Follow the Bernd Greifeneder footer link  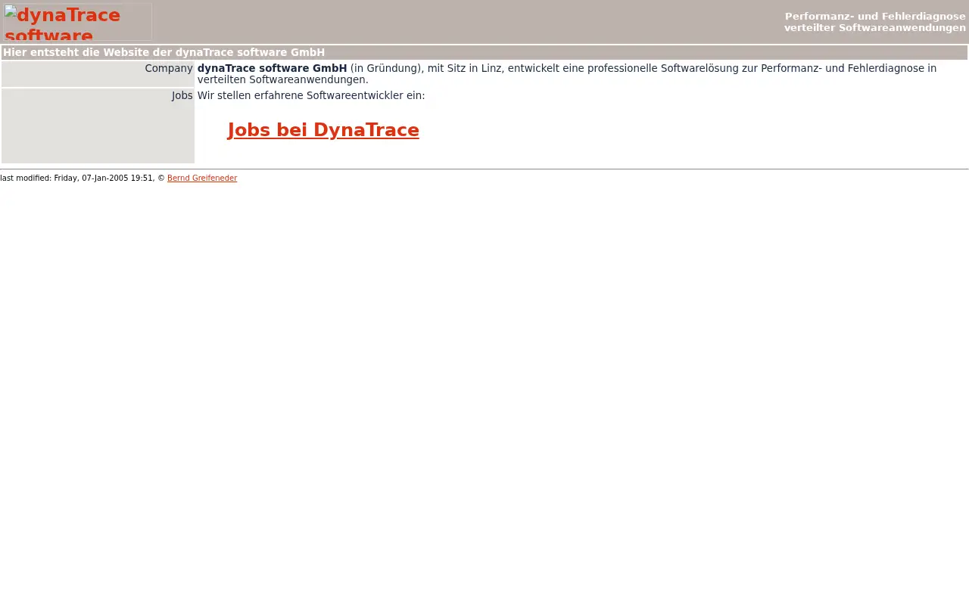coord(202,178)
